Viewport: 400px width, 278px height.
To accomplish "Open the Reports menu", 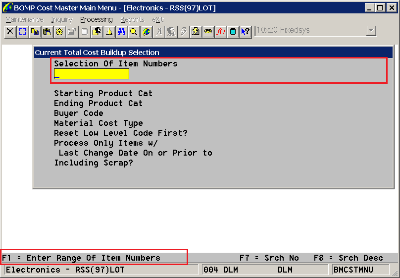I will [132, 20].
